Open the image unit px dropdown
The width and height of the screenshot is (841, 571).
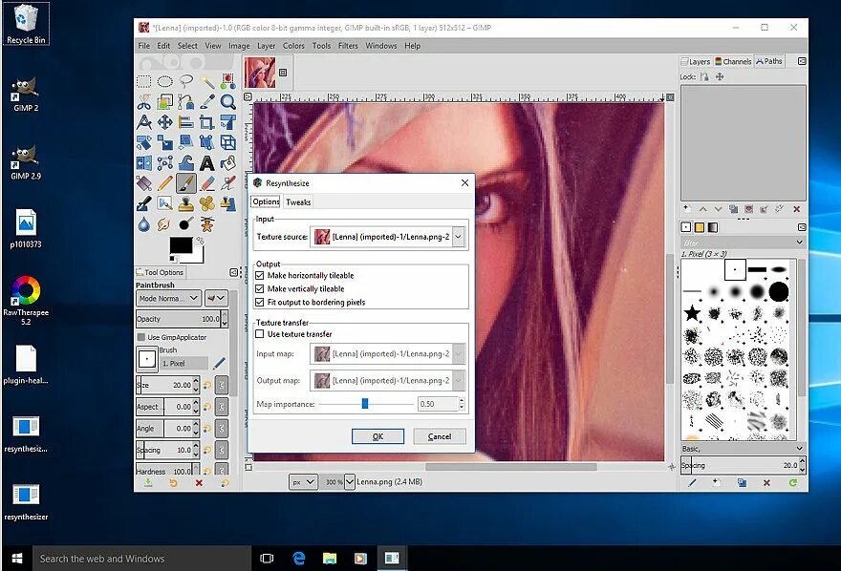303,482
